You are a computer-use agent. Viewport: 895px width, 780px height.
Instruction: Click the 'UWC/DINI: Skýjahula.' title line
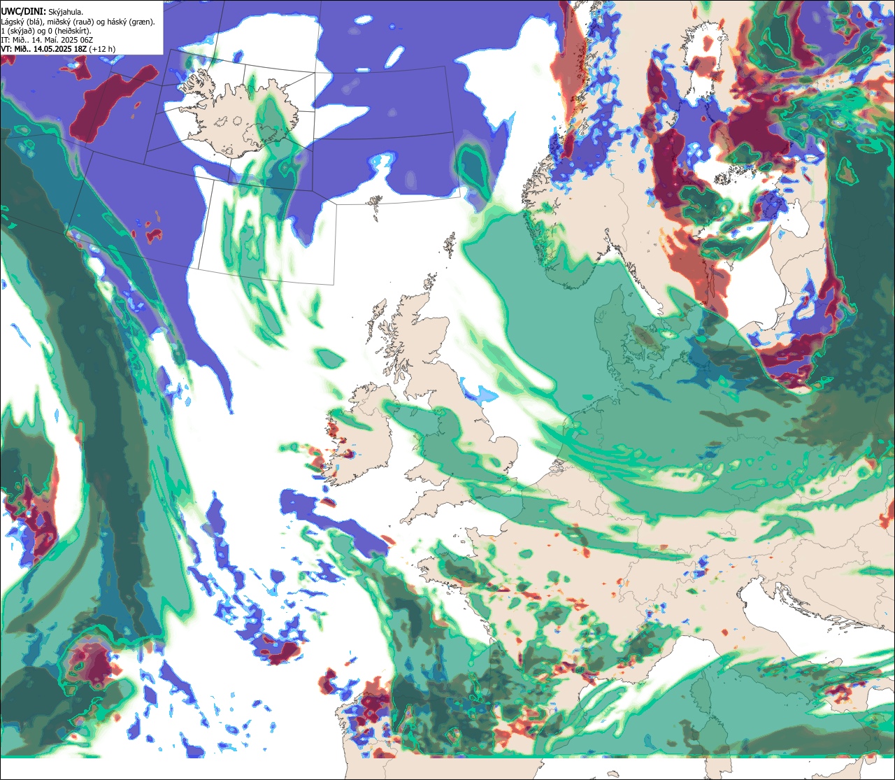point(42,11)
